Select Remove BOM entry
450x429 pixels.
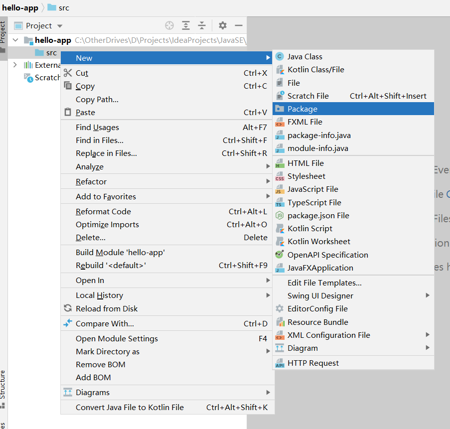(x=167, y=364)
